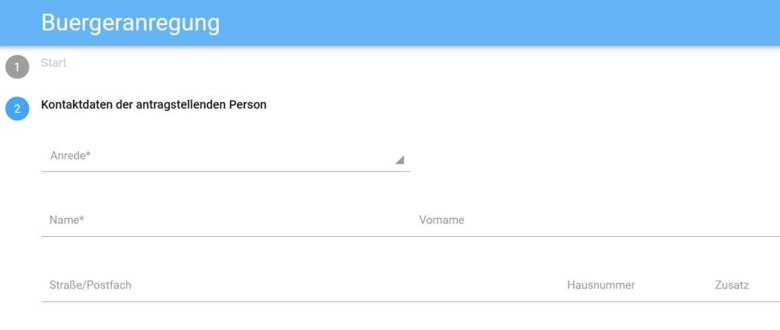Click the Name* placeholder label

pos(67,220)
